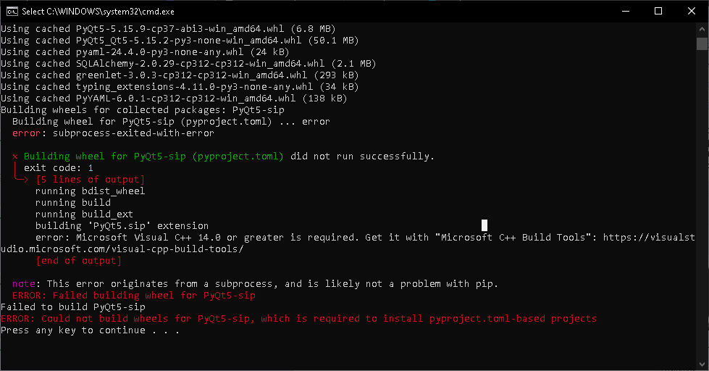Image resolution: width=709 pixels, height=371 pixels.
Task: Click 'ERROR: Failed building wheel for PyQt5-sip' line
Action: (133, 296)
